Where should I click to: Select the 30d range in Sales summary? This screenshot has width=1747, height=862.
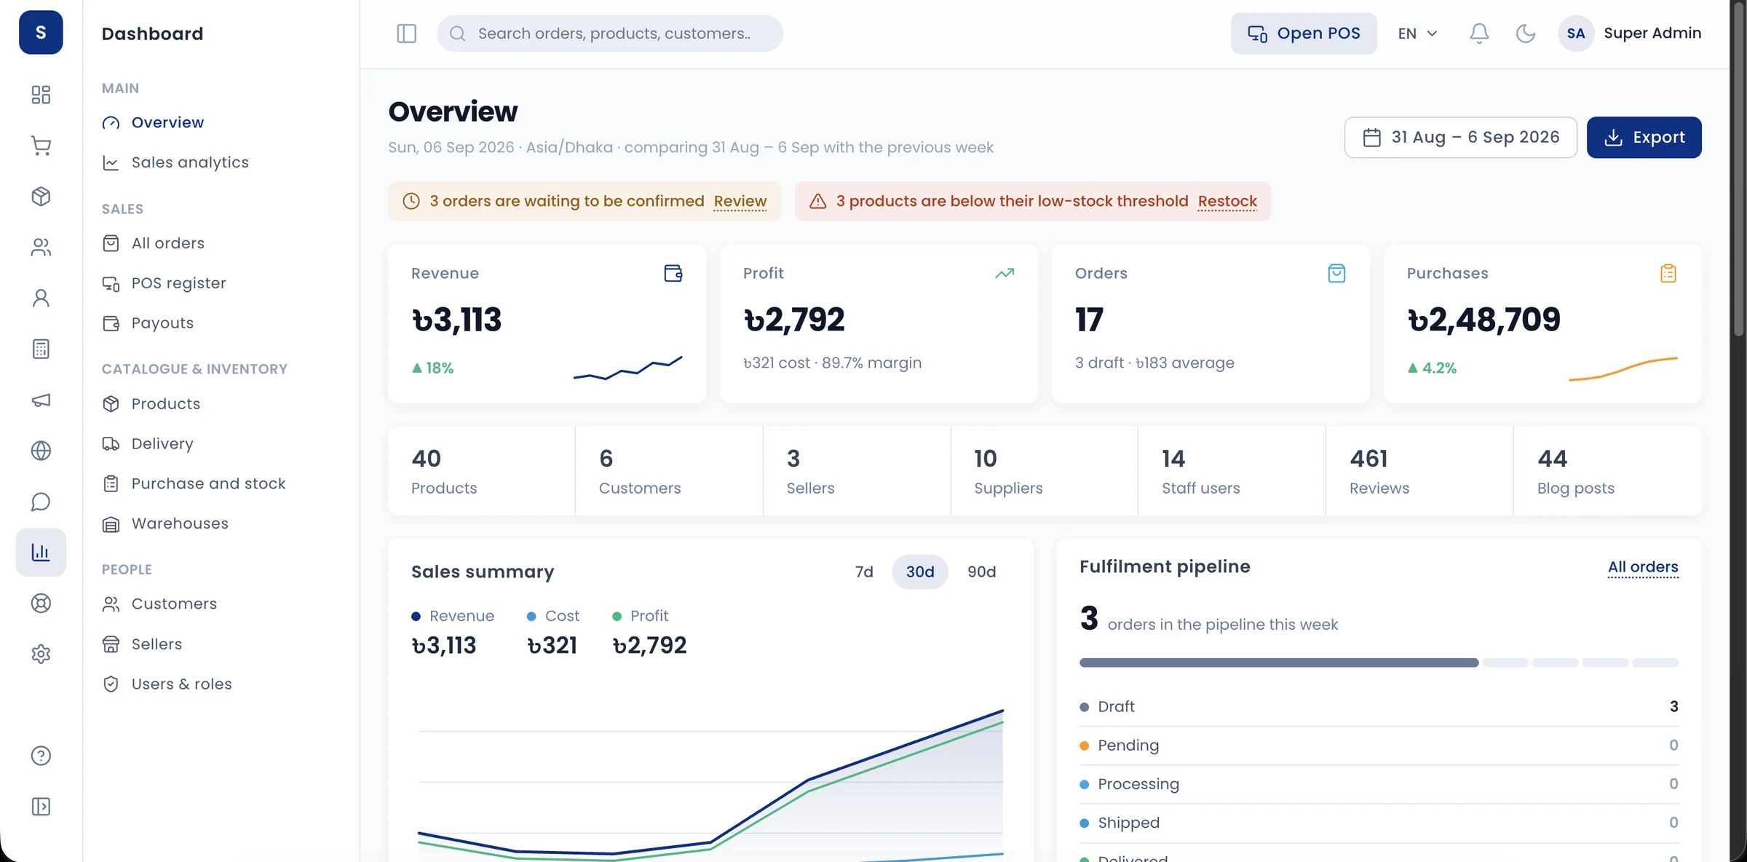coord(920,572)
